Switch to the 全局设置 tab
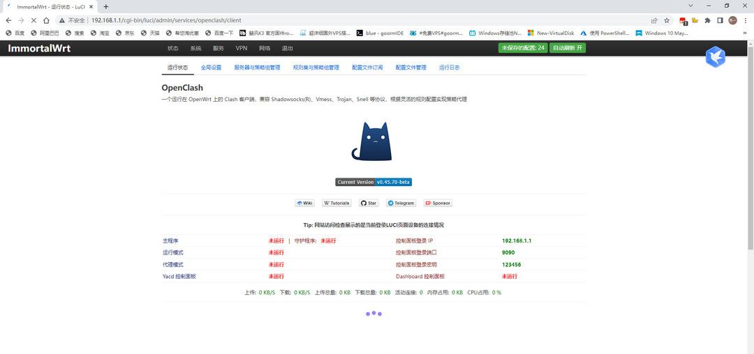 click(211, 68)
